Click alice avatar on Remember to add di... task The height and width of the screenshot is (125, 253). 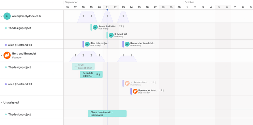127,44
